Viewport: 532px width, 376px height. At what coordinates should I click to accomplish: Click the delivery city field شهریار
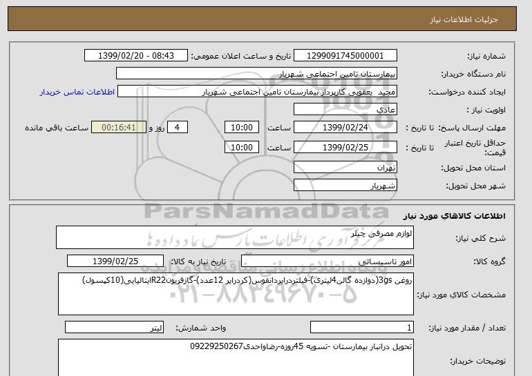click(x=345, y=186)
